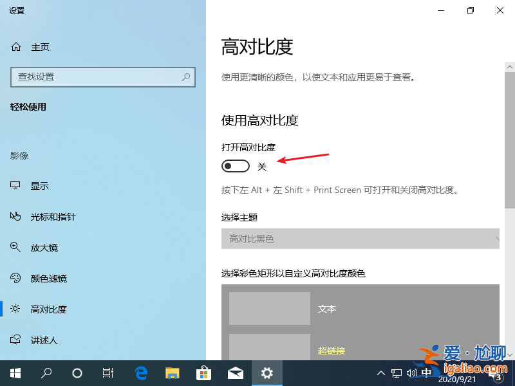Go to the 主页 settings menu
Screen dimensions: 515x386
coord(34,46)
